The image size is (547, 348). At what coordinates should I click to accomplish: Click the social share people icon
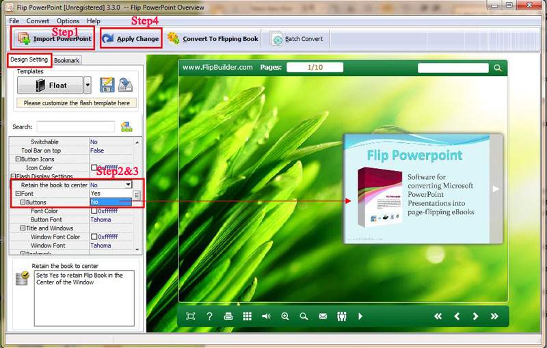point(342,317)
